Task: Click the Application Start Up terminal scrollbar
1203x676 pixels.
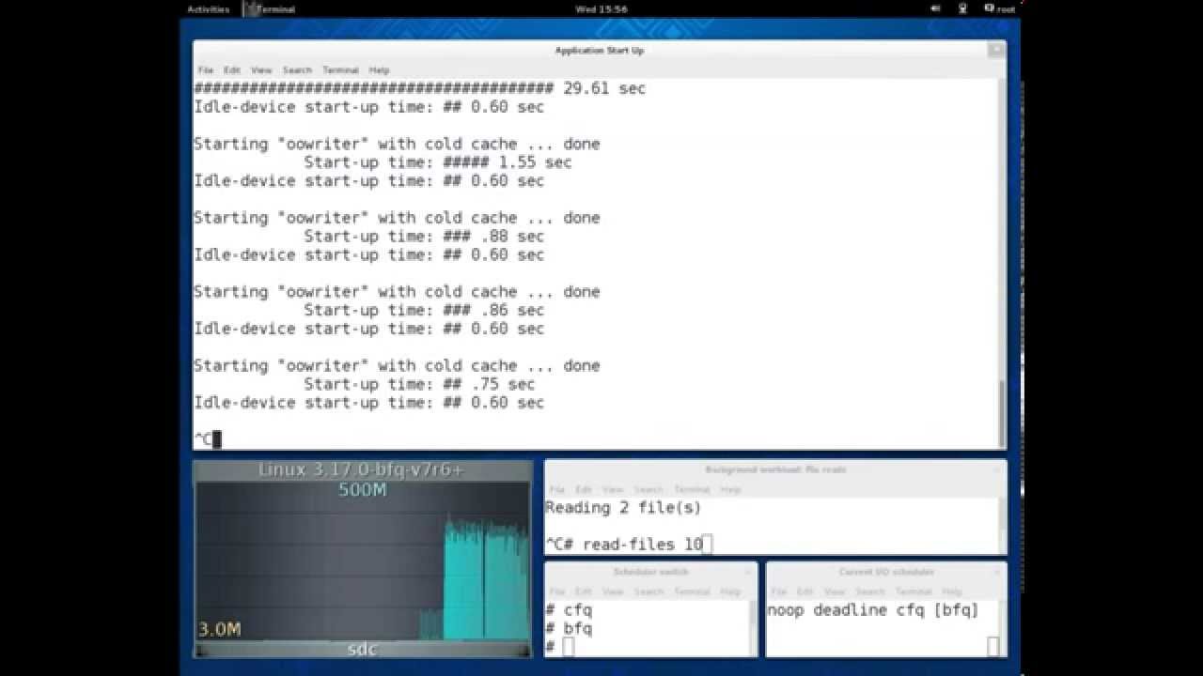Action: coord(1001,414)
